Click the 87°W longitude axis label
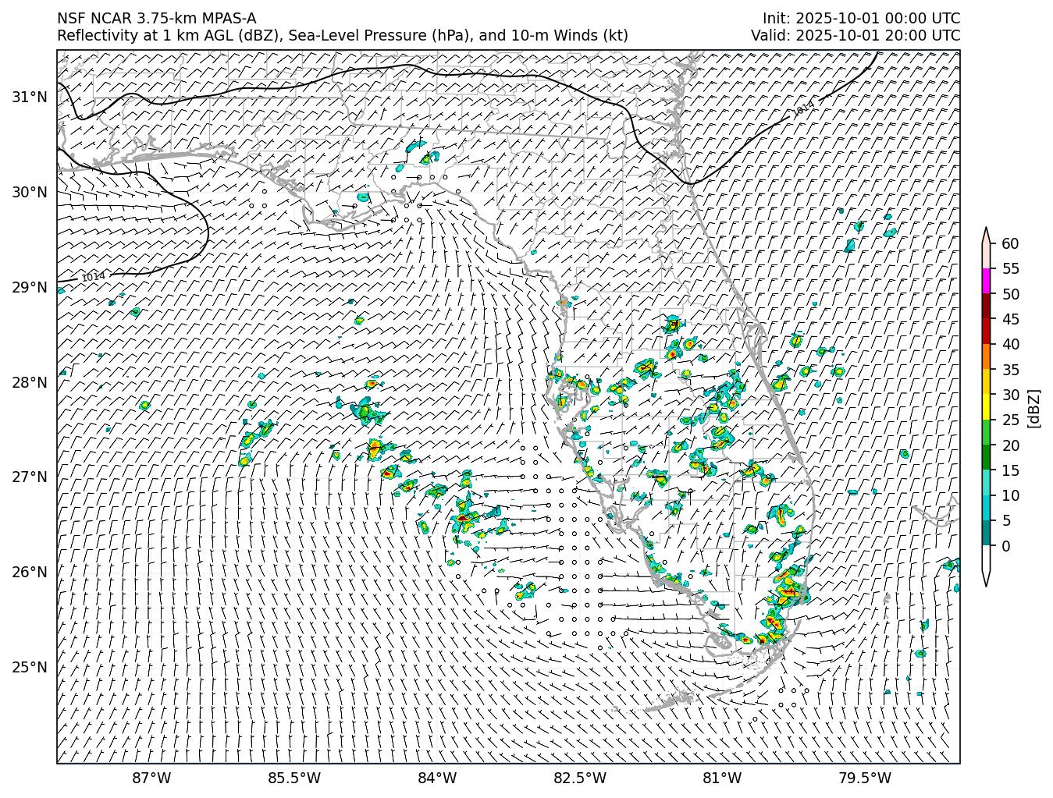The width and height of the screenshot is (1053, 798). click(x=151, y=778)
